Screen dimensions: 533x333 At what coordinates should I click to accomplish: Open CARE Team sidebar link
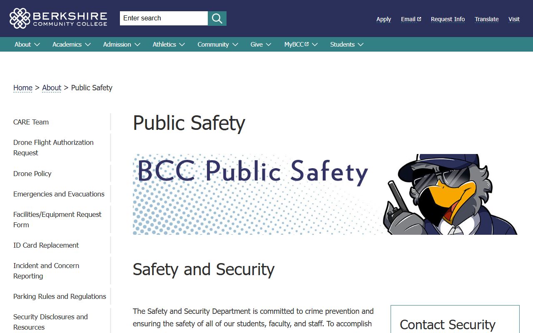pyautogui.click(x=31, y=122)
